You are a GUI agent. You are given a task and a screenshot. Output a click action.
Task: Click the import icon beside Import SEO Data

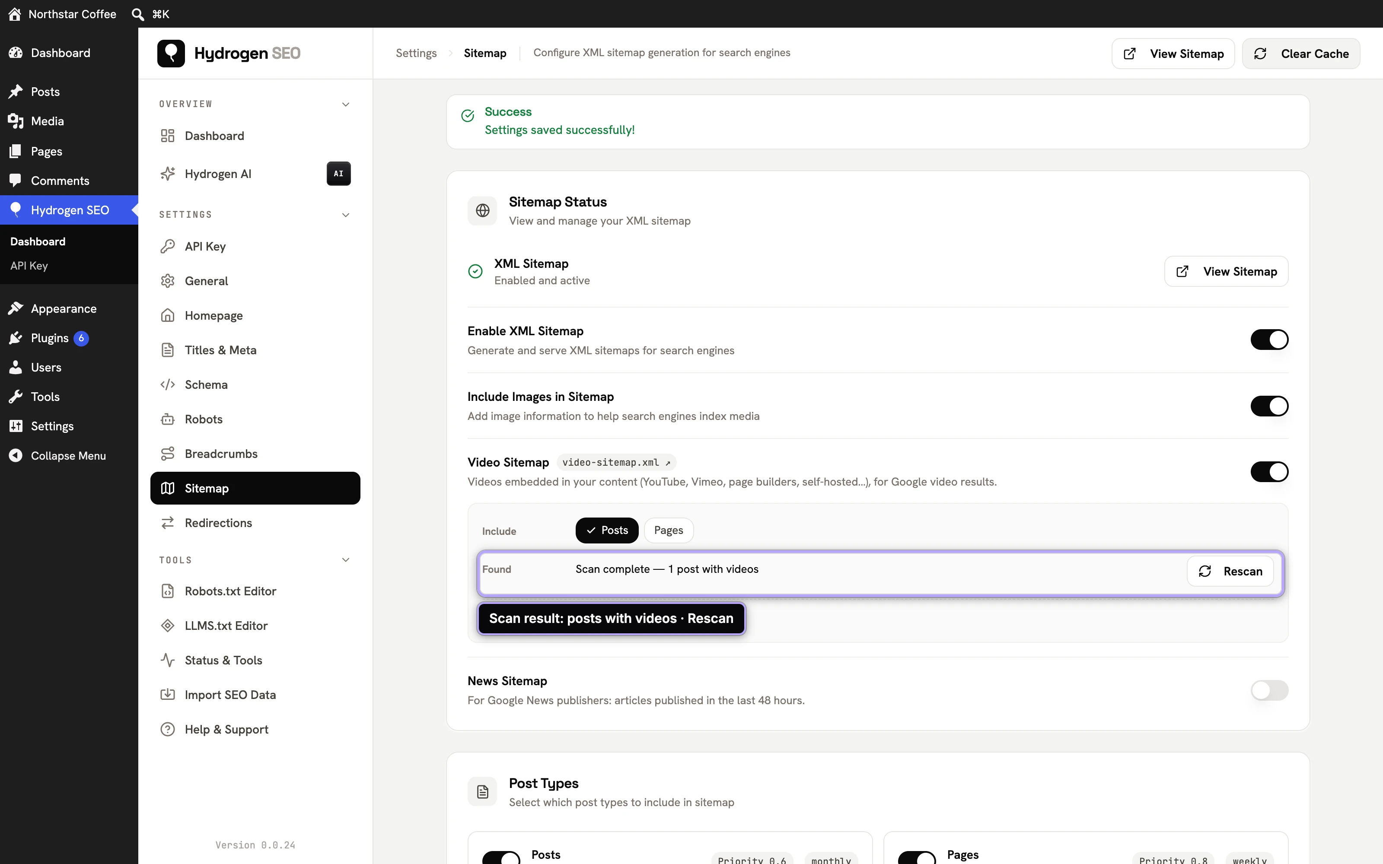[x=167, y=695]
